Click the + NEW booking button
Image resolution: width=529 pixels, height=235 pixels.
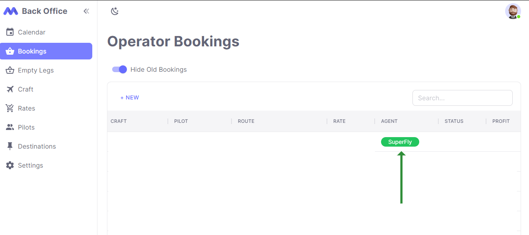click(130, 97)
